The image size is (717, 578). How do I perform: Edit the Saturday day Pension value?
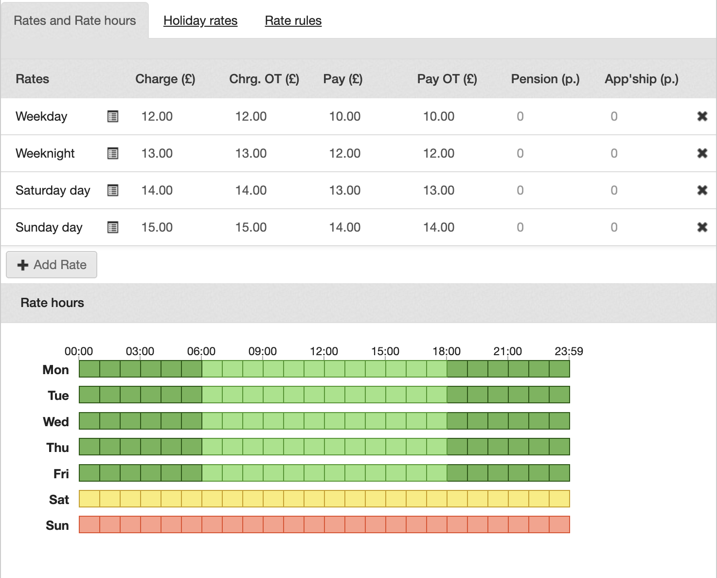[x=520, y=190]
